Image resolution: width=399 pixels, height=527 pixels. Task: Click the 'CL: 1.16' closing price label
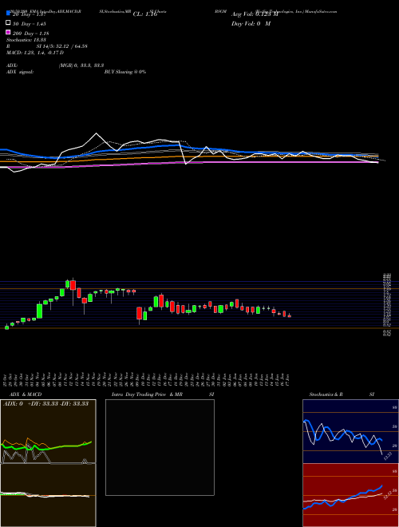click(145, 14)
